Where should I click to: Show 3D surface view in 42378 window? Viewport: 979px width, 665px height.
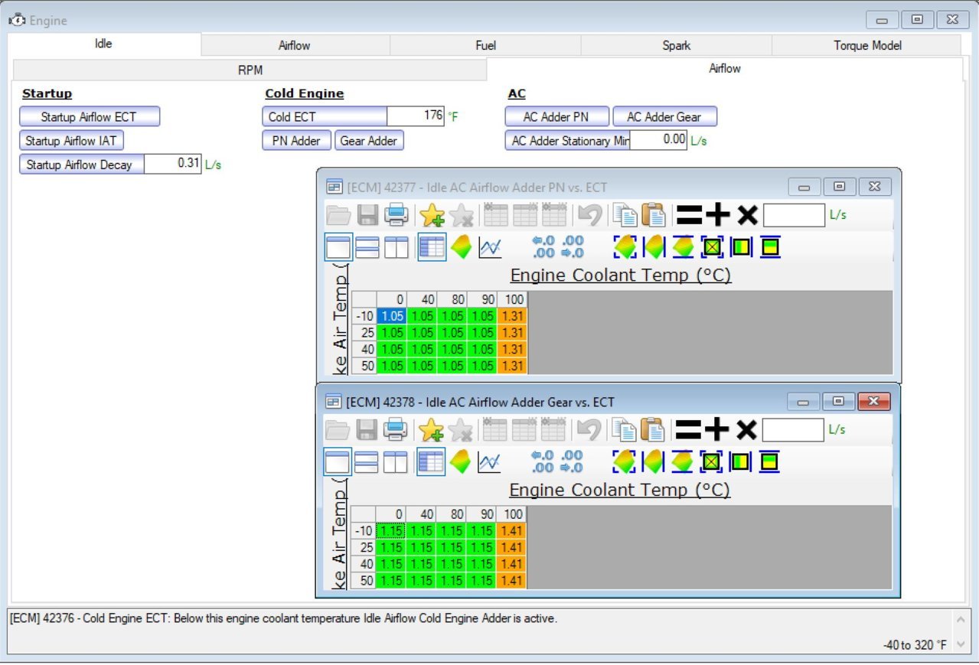(461, 462)
